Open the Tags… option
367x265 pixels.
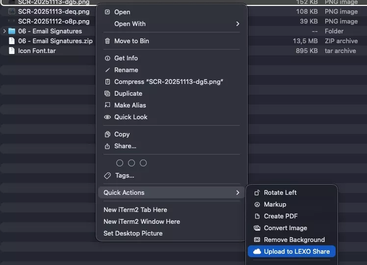124,175
